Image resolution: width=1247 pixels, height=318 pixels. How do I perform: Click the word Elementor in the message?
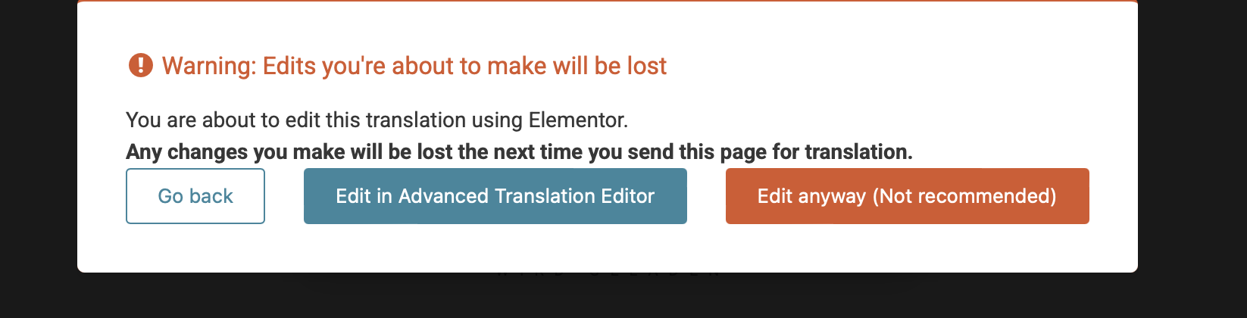click(x=578, y=120)
